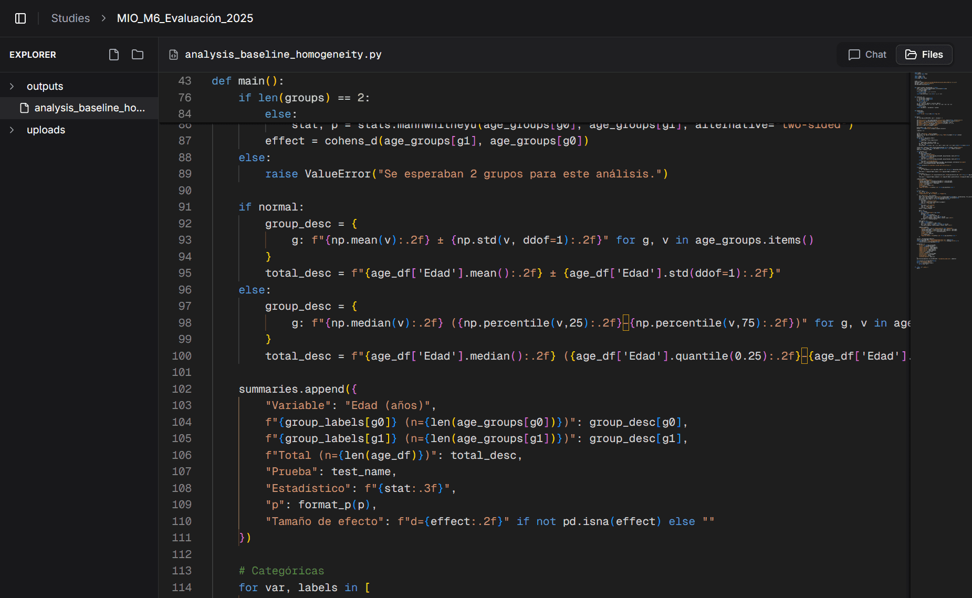Viewport: 972px width, 598px height.
Task: Click the EXPLORER panel title
Action: pyautogui.click(x=33, y=55)
